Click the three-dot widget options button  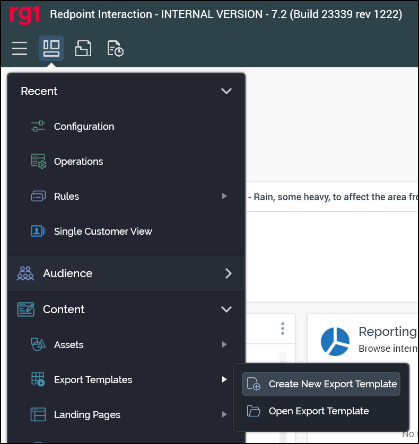[x=283, y=328]
